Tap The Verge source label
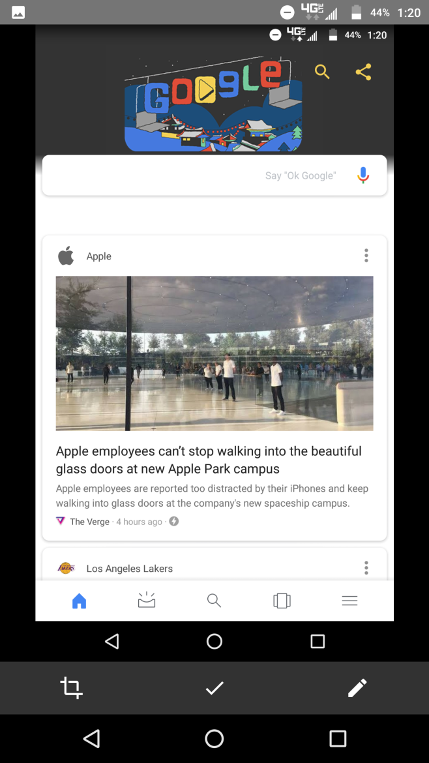 point(89,522)
